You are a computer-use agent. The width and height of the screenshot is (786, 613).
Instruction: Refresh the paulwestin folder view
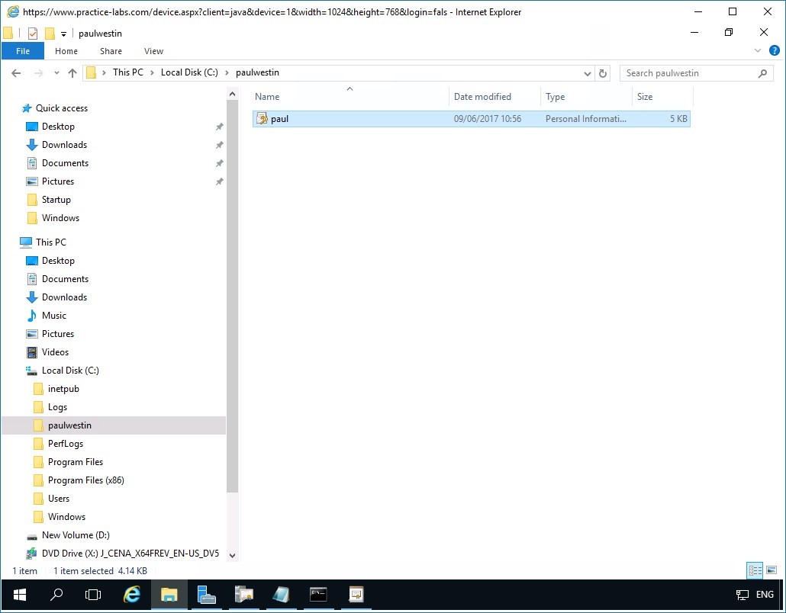click(x=603, y=73)
